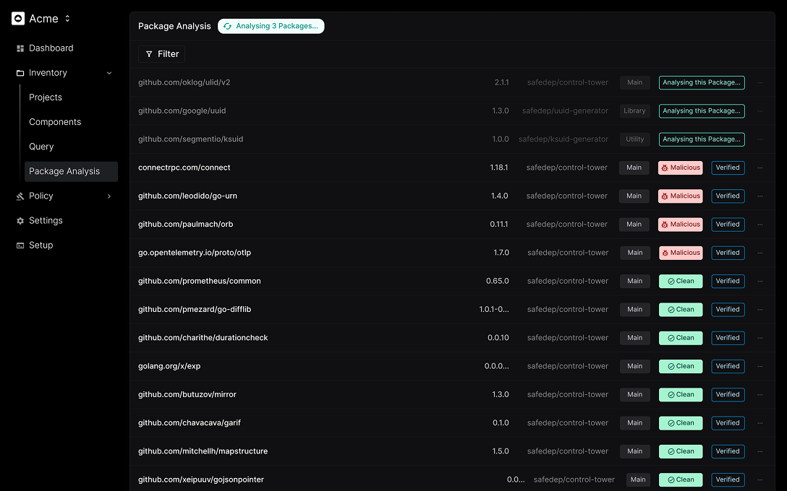Viewport: 787px width, 491px height.
Task: Expand the Policy section chevron
Action: click(109, 196)
